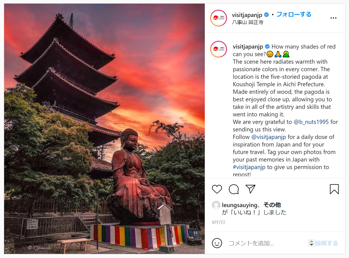Click the verified badge in the post header

266,15
